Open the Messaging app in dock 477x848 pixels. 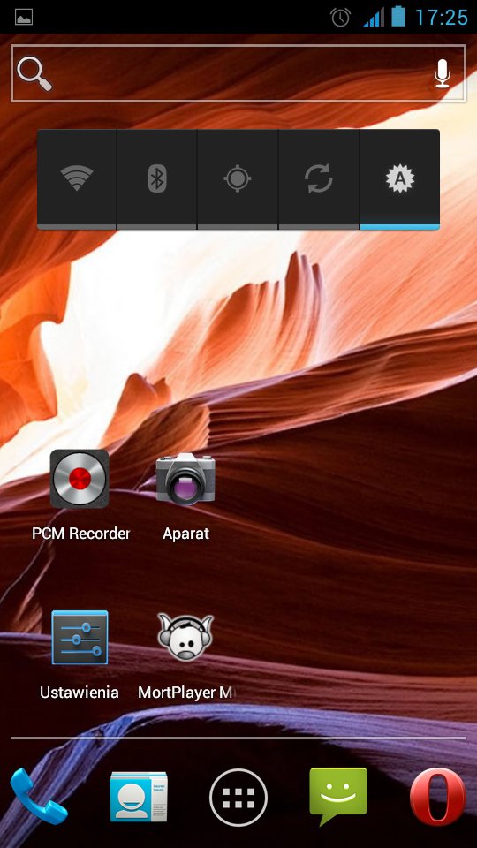tap(338, 796)
